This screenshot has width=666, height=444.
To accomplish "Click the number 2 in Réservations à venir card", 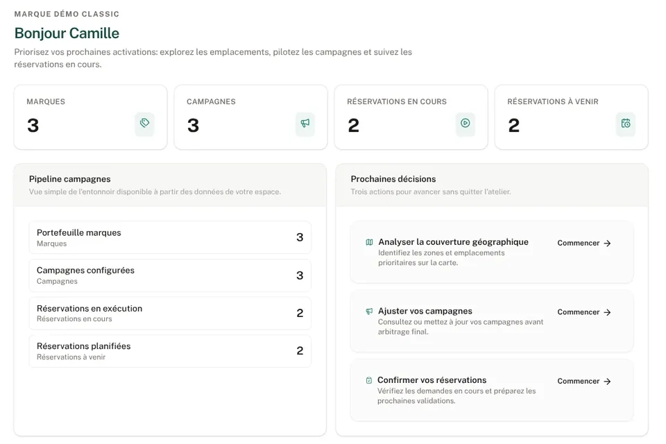I will pos(514,126).
